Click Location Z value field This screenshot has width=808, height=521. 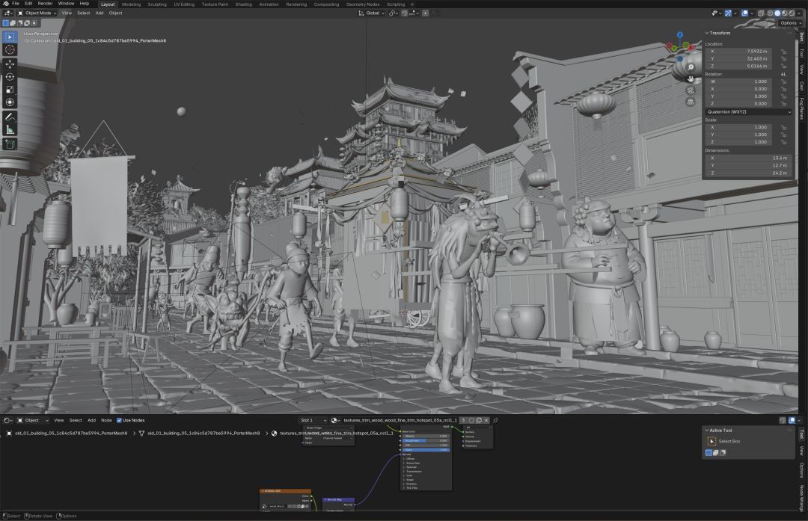(739, 66)
